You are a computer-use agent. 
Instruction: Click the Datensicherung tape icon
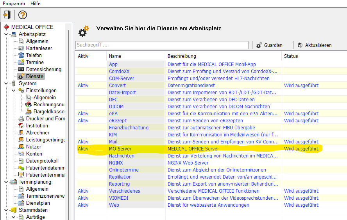[x=21, y=69]
